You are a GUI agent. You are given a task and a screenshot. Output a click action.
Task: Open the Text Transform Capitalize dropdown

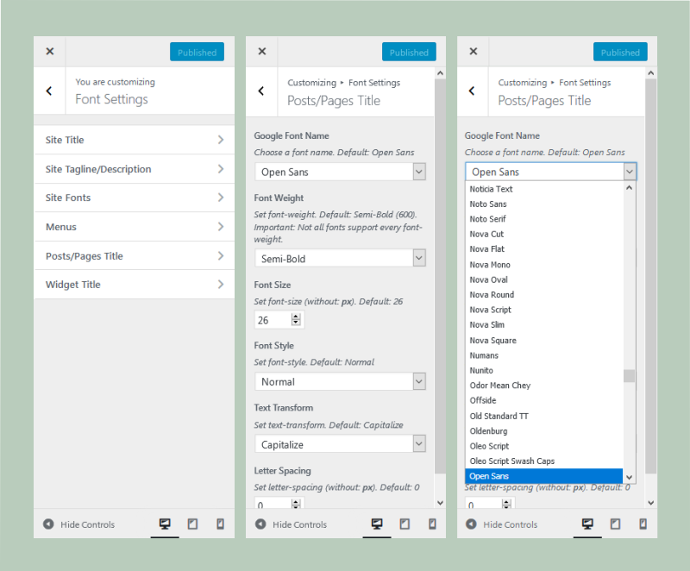(340, 444)
